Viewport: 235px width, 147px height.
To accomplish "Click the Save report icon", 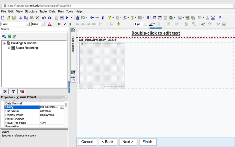I will (14, 18).
